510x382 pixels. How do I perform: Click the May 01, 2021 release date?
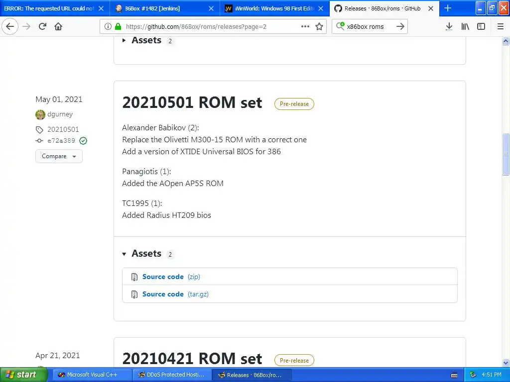click(59, 99)
